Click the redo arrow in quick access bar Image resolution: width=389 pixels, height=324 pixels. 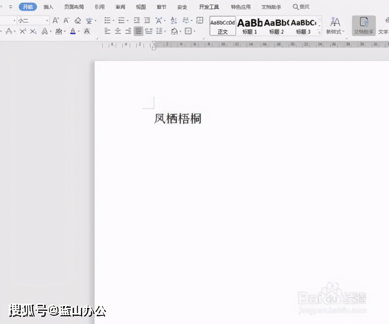[x=11, y=7]
